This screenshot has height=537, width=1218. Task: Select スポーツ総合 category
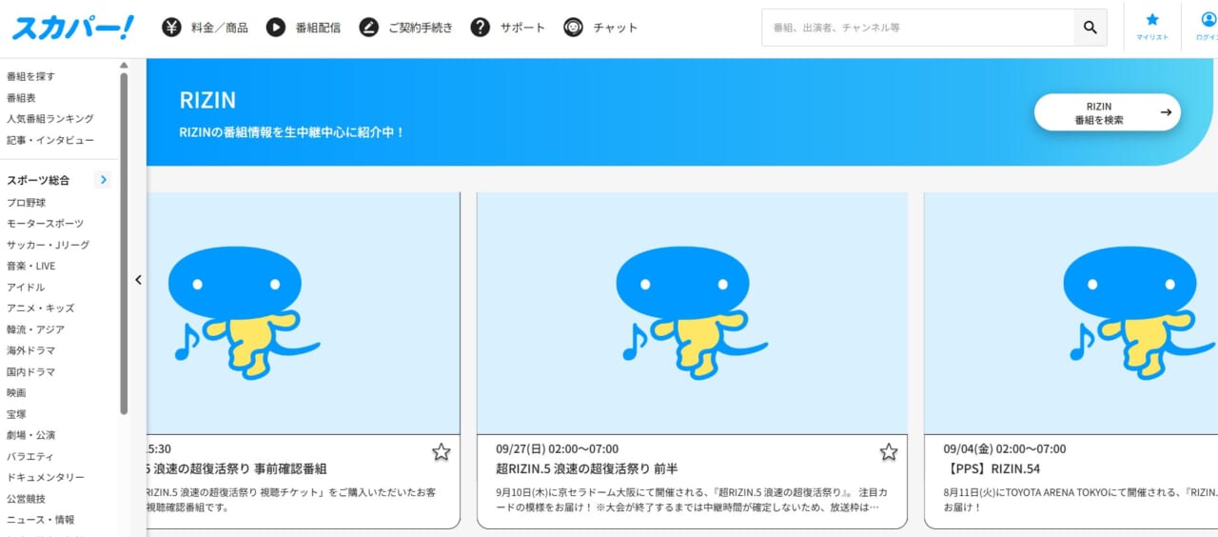click(38, 180)
